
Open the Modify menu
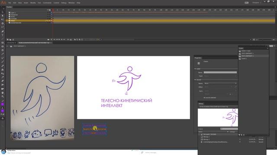tap(33, 3)
